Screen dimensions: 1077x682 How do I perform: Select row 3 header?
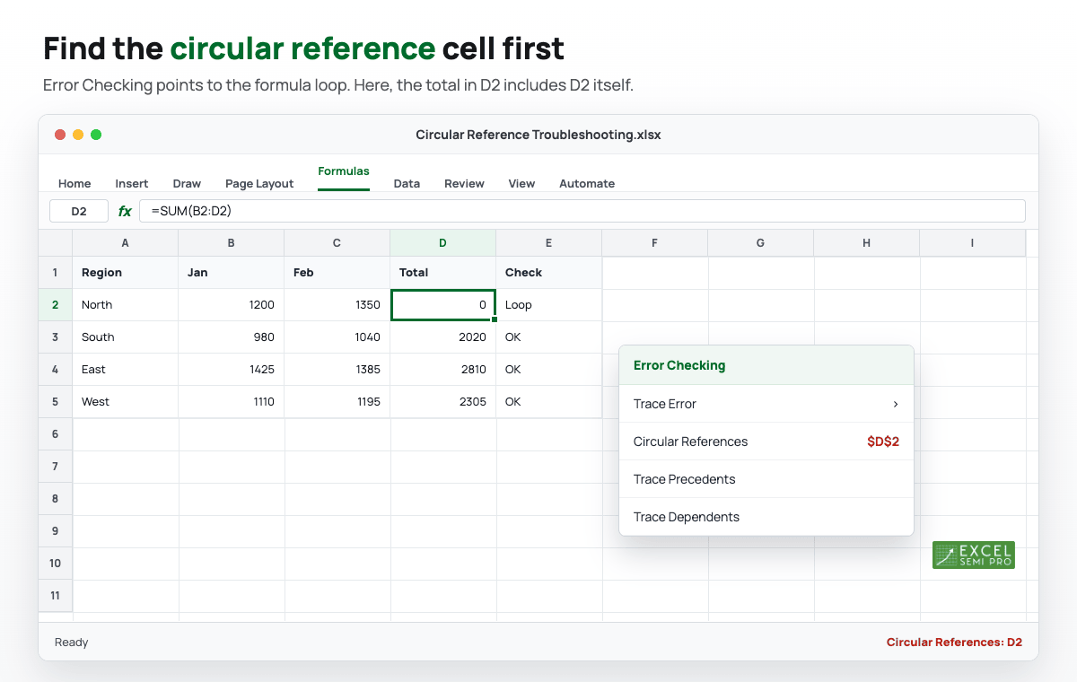coord(55,337)
